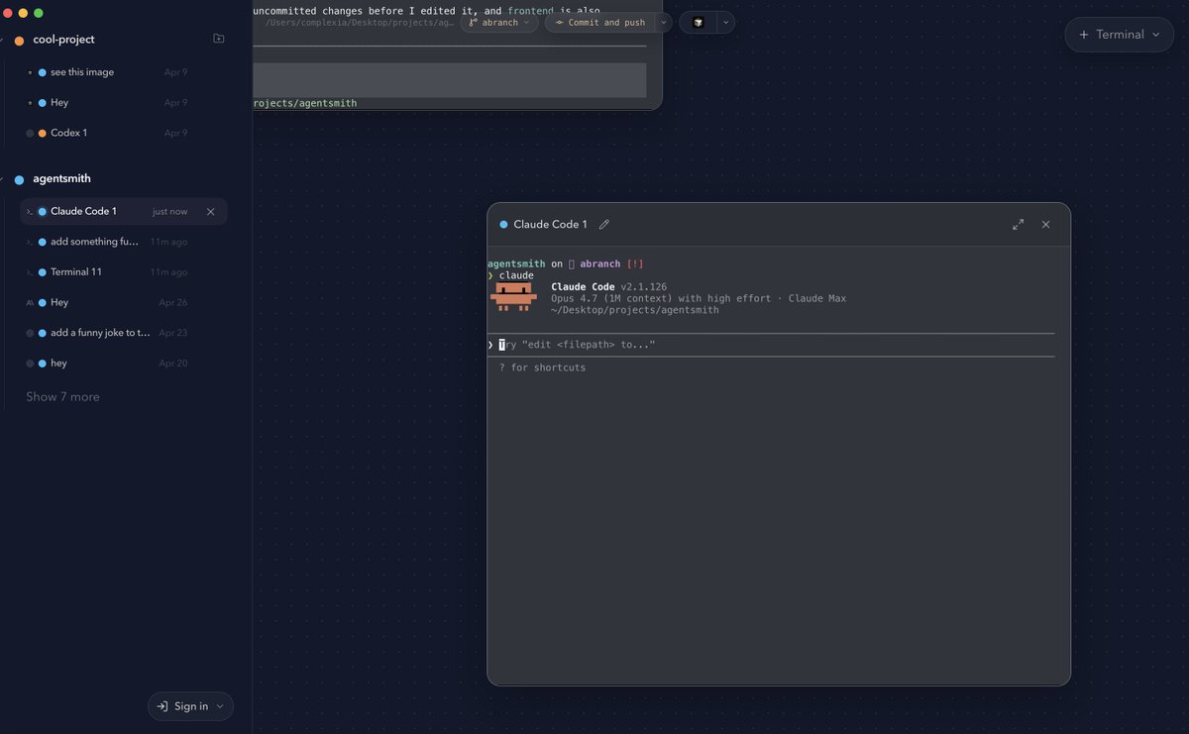Click the Claude Code prompt input line
This screenshot has height=734, width=1189.
pos(771,345)
